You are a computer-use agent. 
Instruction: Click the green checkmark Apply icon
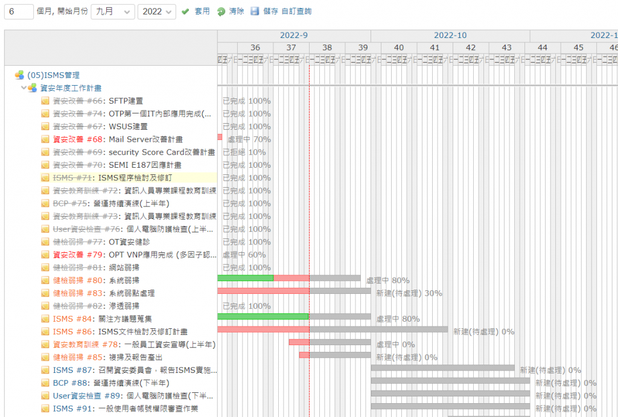coord(185,11)
